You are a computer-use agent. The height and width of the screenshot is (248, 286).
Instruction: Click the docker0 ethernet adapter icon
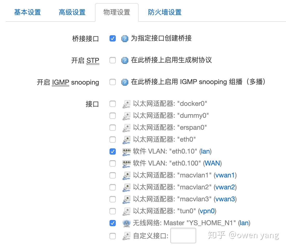pyautogui.click(x=126, y=104)
